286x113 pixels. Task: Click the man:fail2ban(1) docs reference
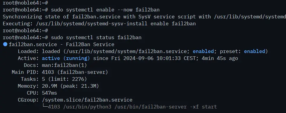(64, 65)
